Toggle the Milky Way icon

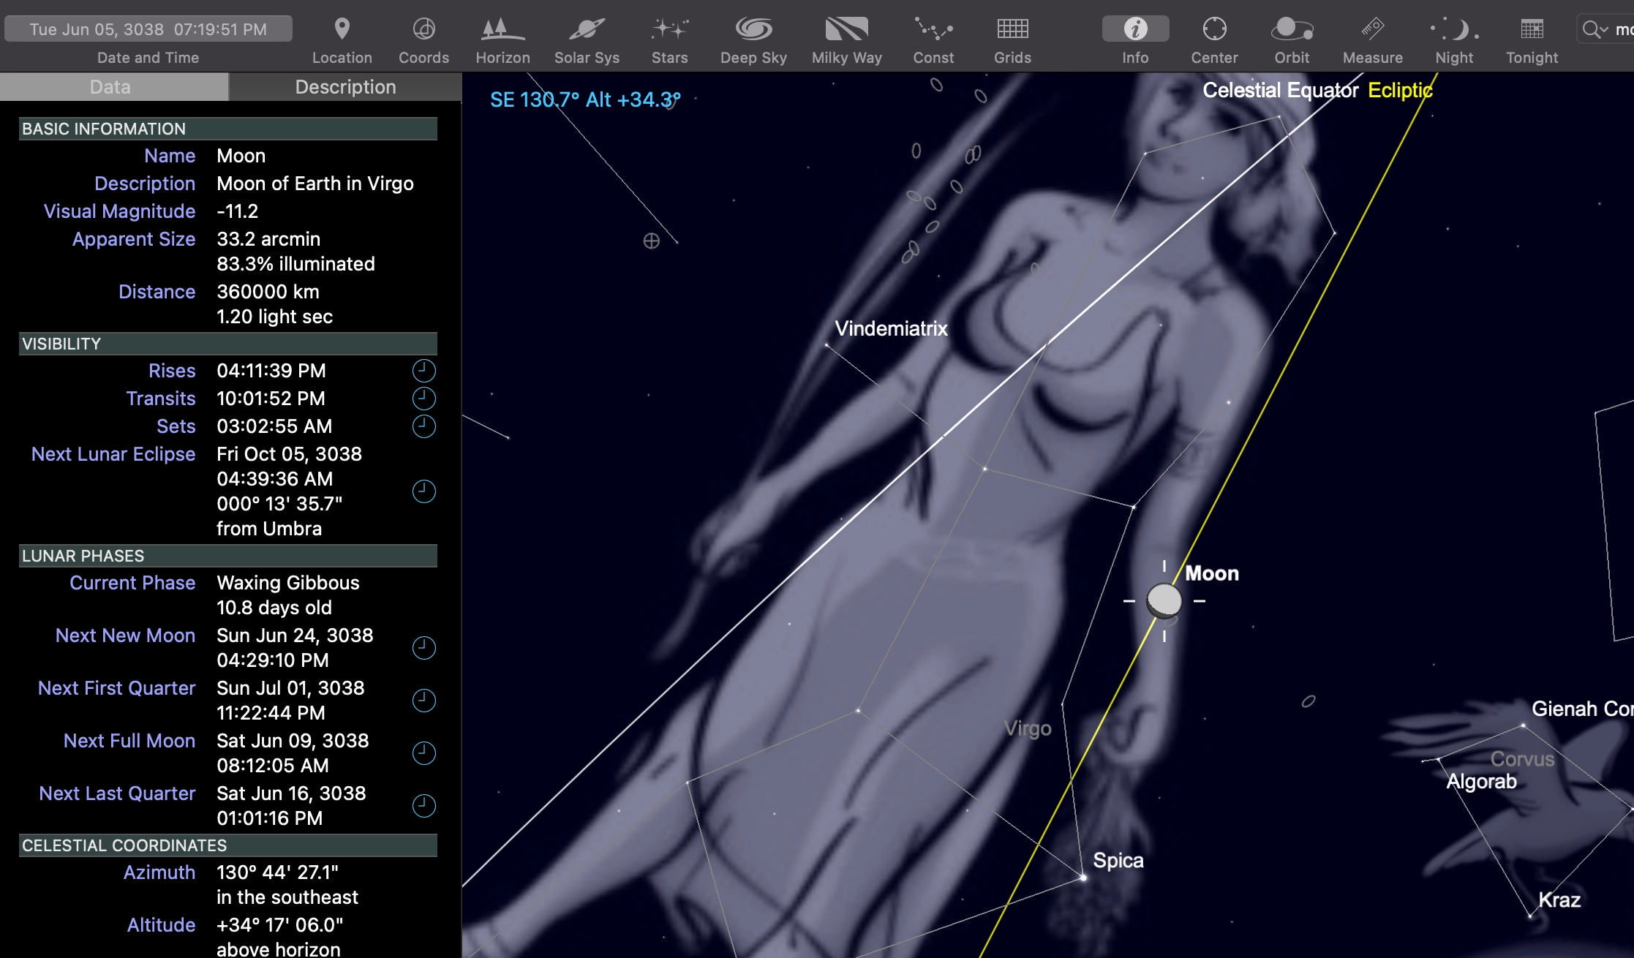(846, 29)
